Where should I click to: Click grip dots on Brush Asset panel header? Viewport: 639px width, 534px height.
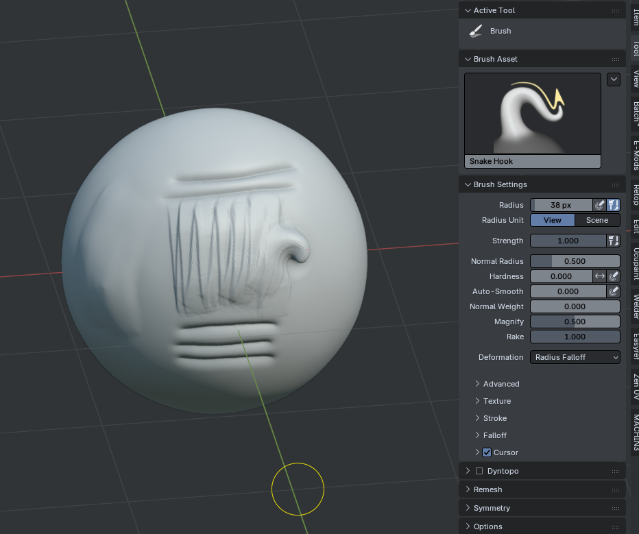click(616, 59)
